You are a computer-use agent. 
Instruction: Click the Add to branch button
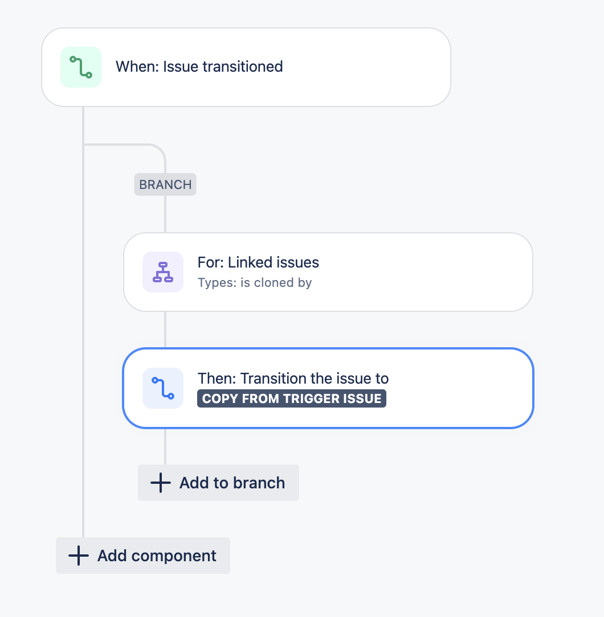tap(218, 482)
